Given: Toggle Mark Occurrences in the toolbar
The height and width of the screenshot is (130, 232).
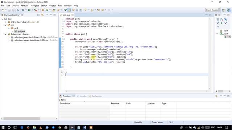Looking at the screenshot, I should [x=69, y=10].
